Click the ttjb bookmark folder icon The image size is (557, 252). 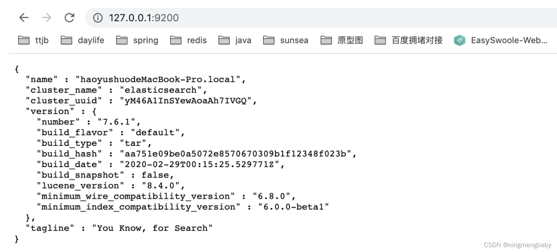[x=23, y=40]
